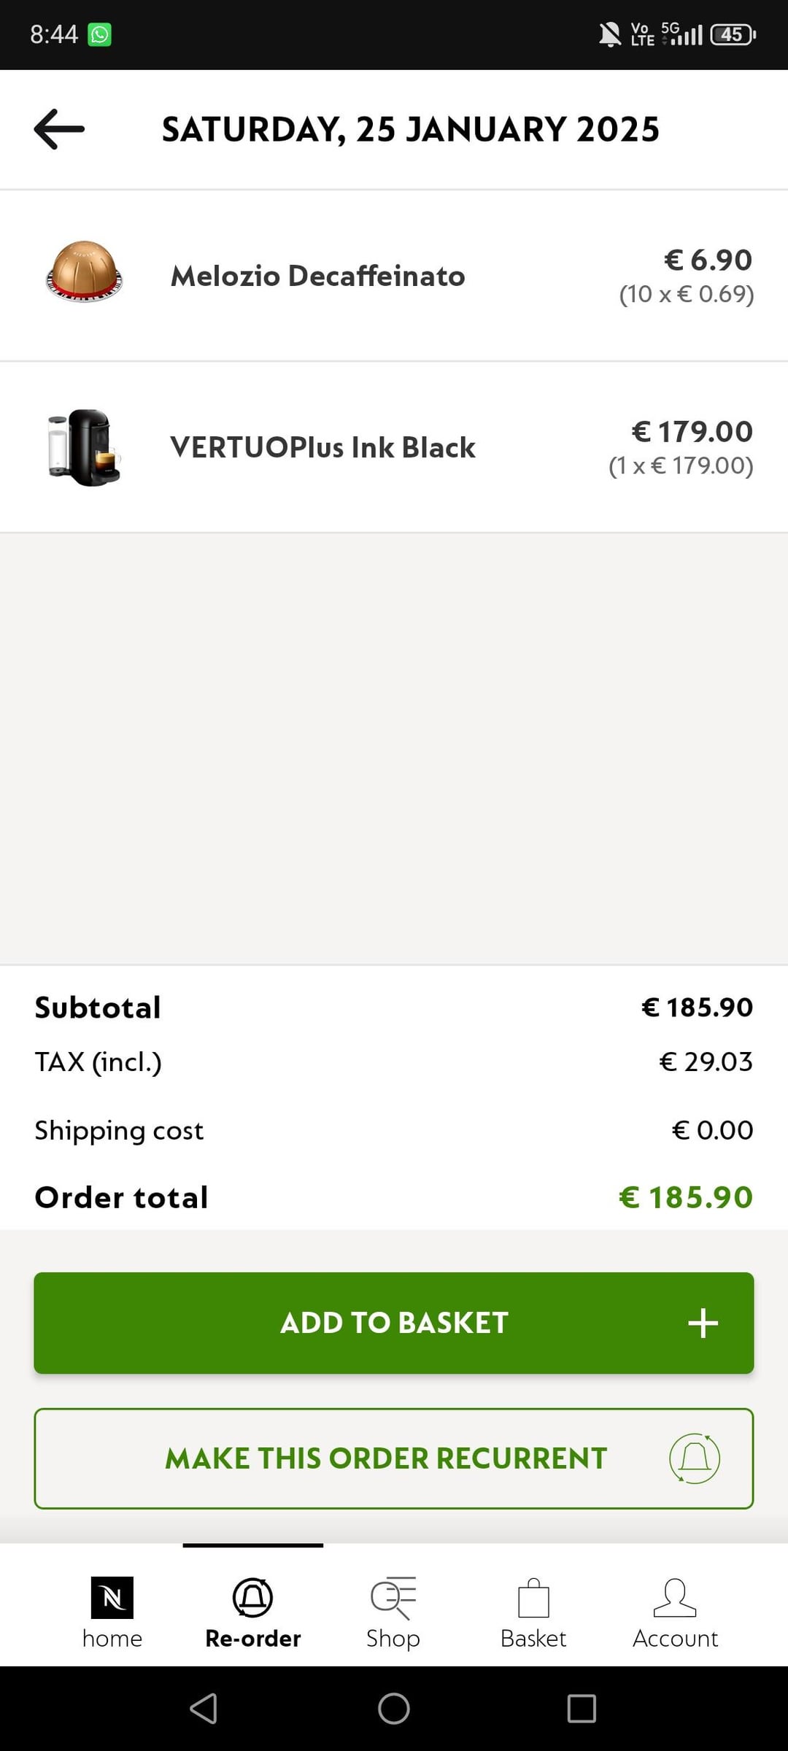Go to the Account profile icon
The height and width of the screenshot is (1751, 788).
pyautogui.click(x=675, y=1597)
